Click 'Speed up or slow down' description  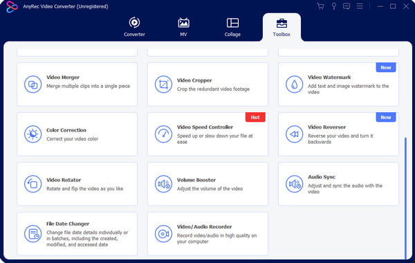tap(215, 139)
